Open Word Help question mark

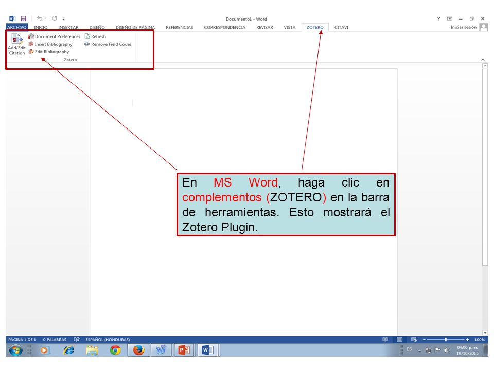click(438, 18)
